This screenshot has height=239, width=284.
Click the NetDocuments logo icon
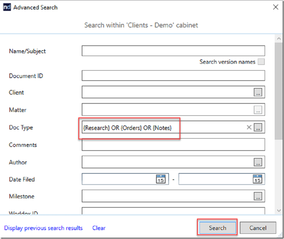point(6,7)
